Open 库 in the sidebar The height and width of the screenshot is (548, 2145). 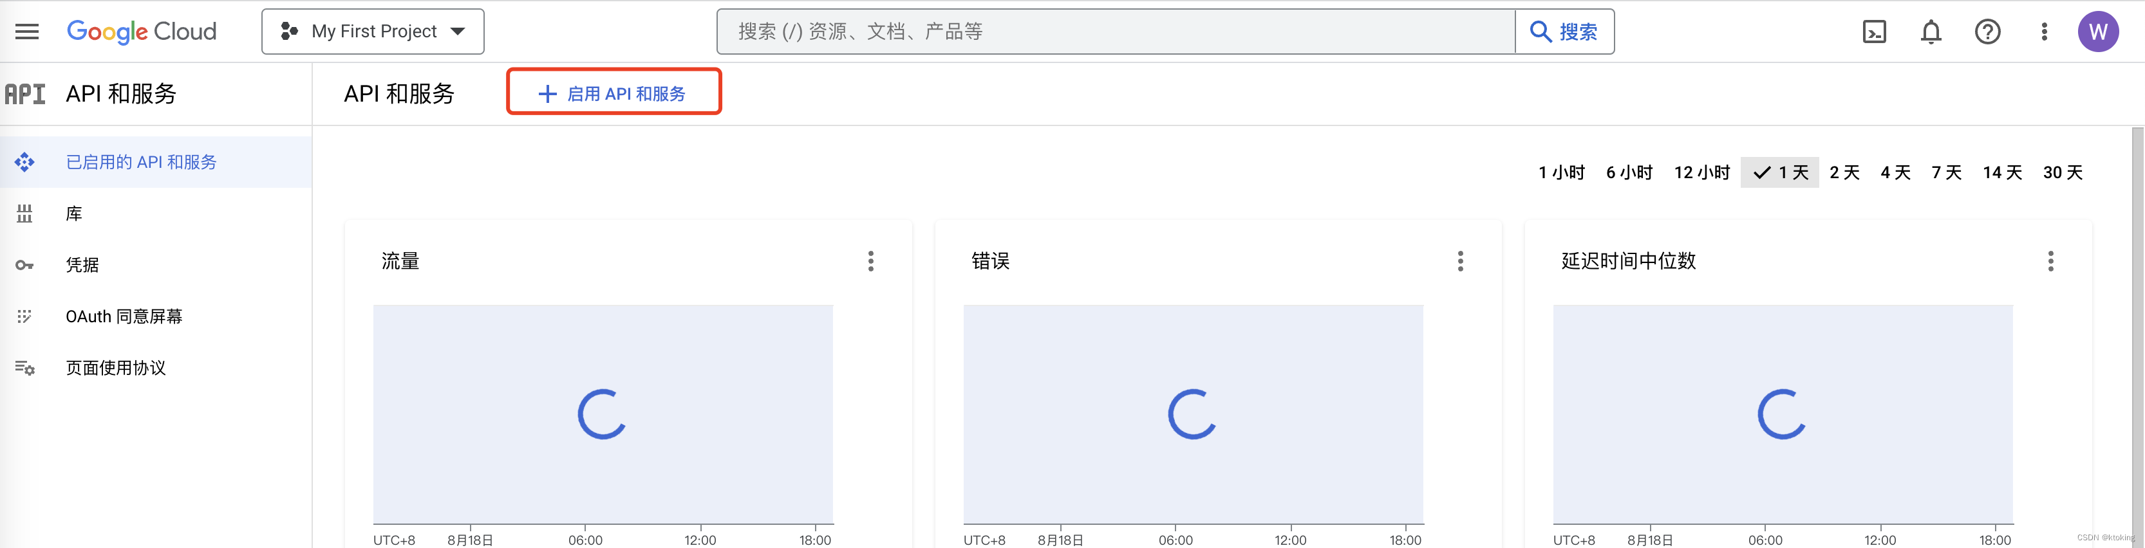point(156,214)
